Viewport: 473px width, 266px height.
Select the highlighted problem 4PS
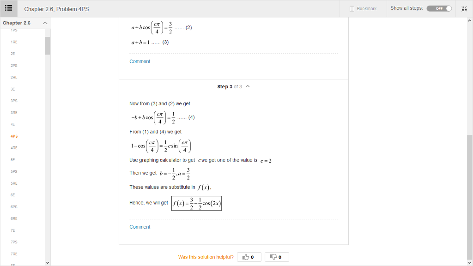[x=14, y=136]
